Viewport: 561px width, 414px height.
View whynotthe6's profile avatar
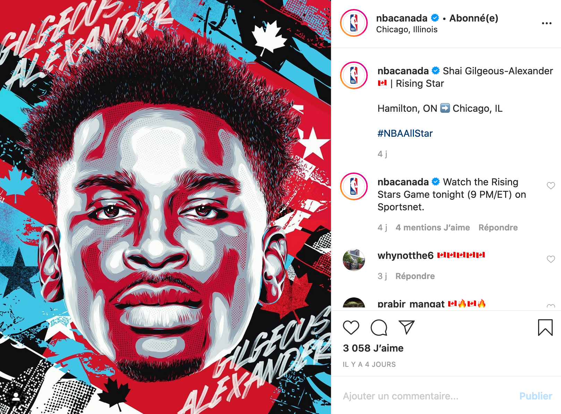click(x=354, y=260)
